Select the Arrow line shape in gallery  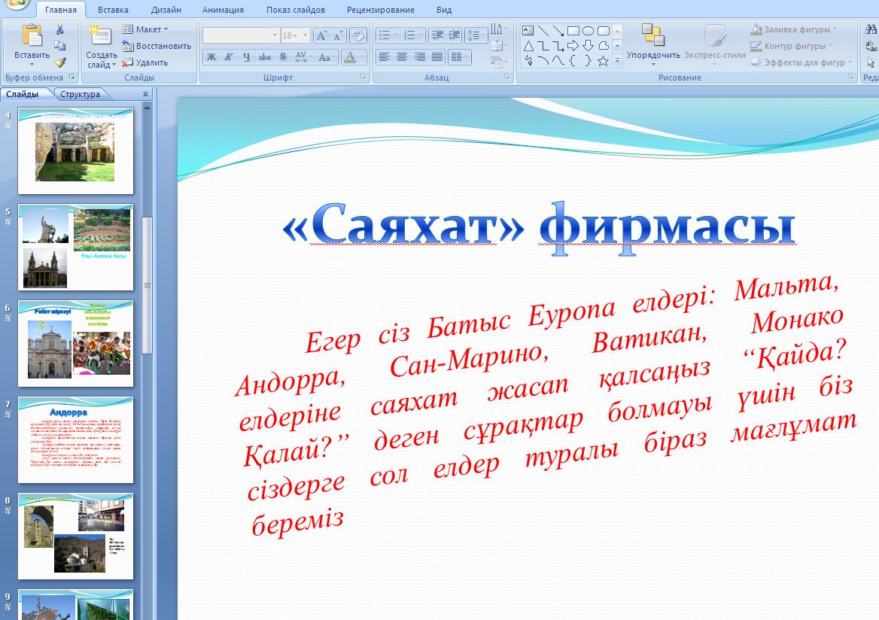(x=558, y=30)
